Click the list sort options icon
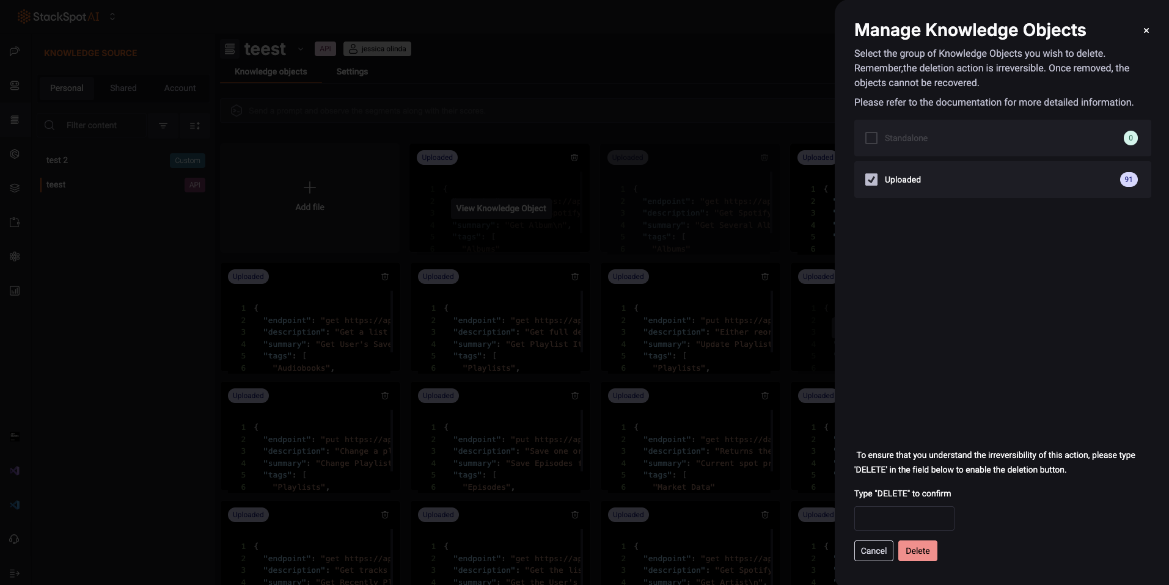This screenshot has height=585, width=1169. [x=194, y=126]
